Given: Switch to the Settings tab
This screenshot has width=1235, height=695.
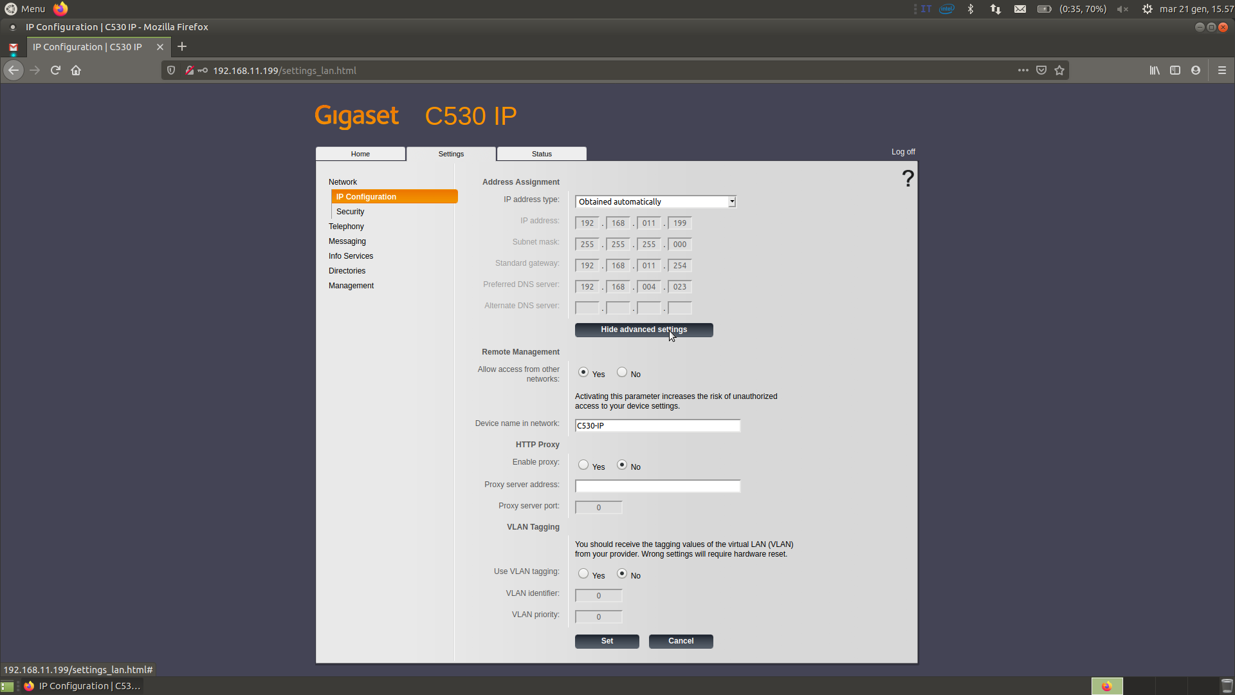Looking at the screenshot, I should point(451,154).
